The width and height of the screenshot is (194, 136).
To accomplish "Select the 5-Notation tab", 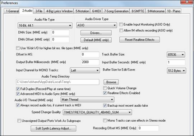I will click(82, 11).
